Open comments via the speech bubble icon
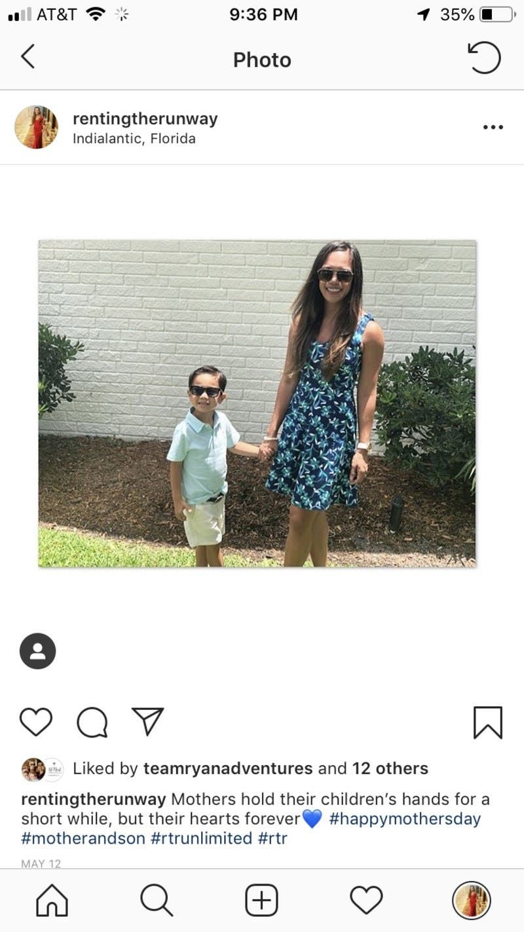This screenshot has height=932, width=524. click(92, 722)
